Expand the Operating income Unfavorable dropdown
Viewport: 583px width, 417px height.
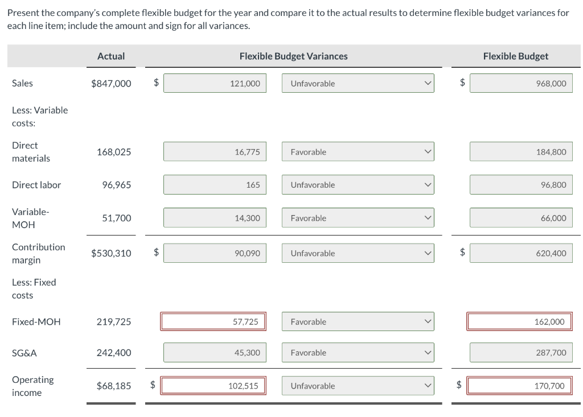(x=358, y=386)
